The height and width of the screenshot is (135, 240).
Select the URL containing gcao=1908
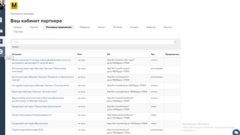(x=127, y=91)
